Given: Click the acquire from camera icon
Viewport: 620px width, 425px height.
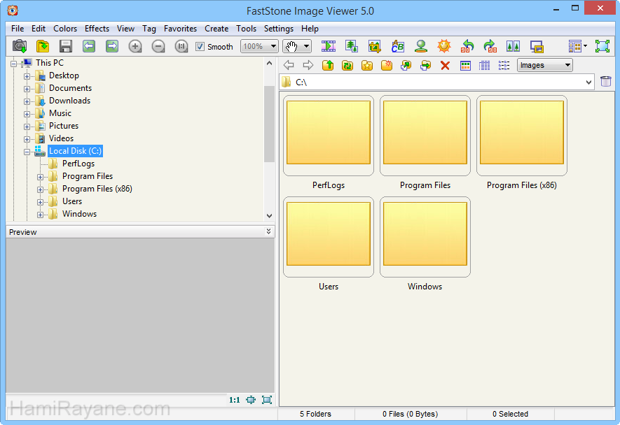Looking at the screenshot, I should (x=20, y=46).
